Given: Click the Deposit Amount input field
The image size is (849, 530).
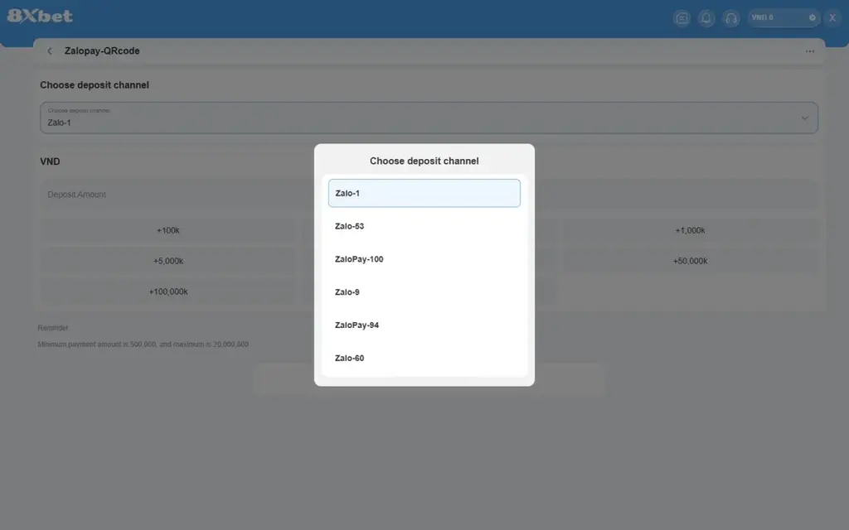Looking at the screenshot, I should (x=177, y=194).
